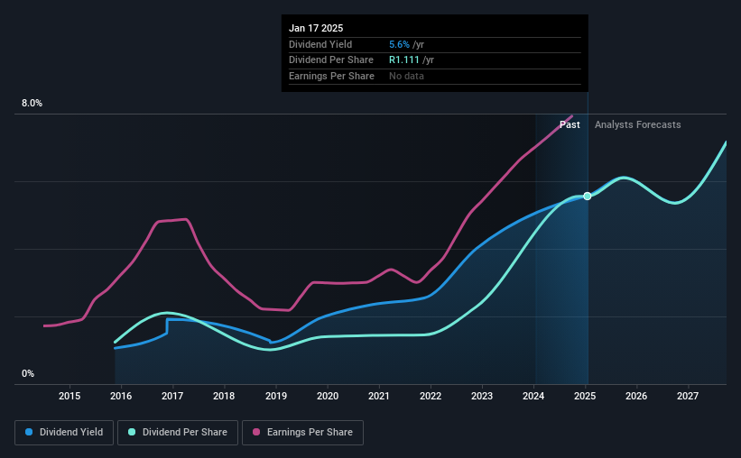Screen dimensions: 741x458
Task: Select the 2024 x-axis label
Action: pyautogui.click(x=533, y=396)
